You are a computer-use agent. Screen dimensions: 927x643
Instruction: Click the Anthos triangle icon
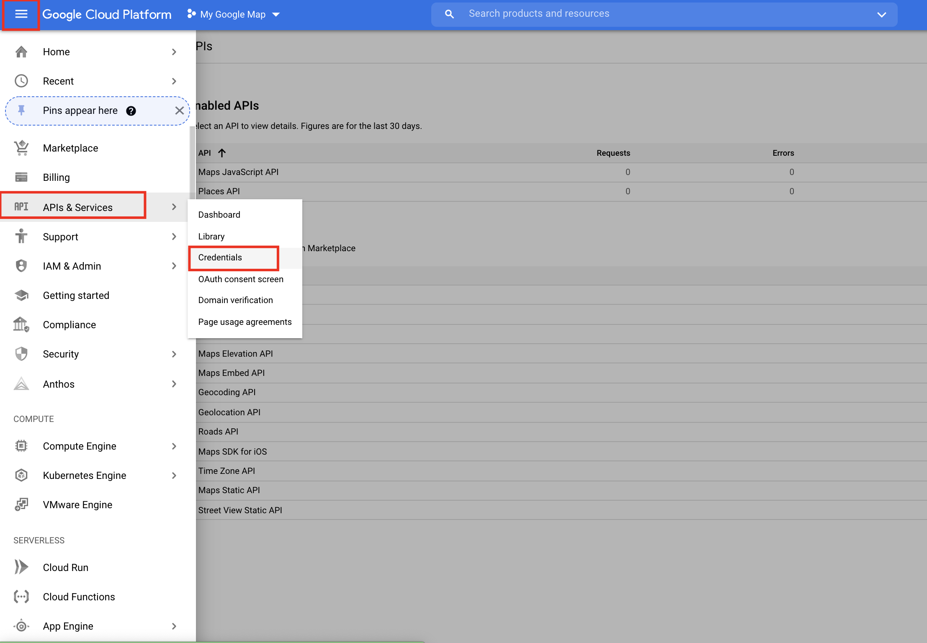click(x=21, y=384)
